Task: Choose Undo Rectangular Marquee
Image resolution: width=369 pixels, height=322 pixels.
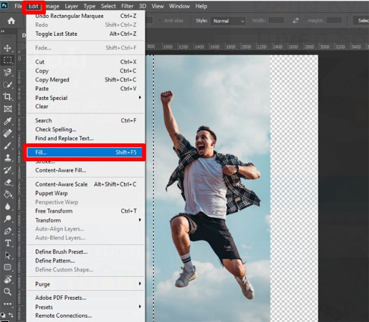Action: (86, 16)
